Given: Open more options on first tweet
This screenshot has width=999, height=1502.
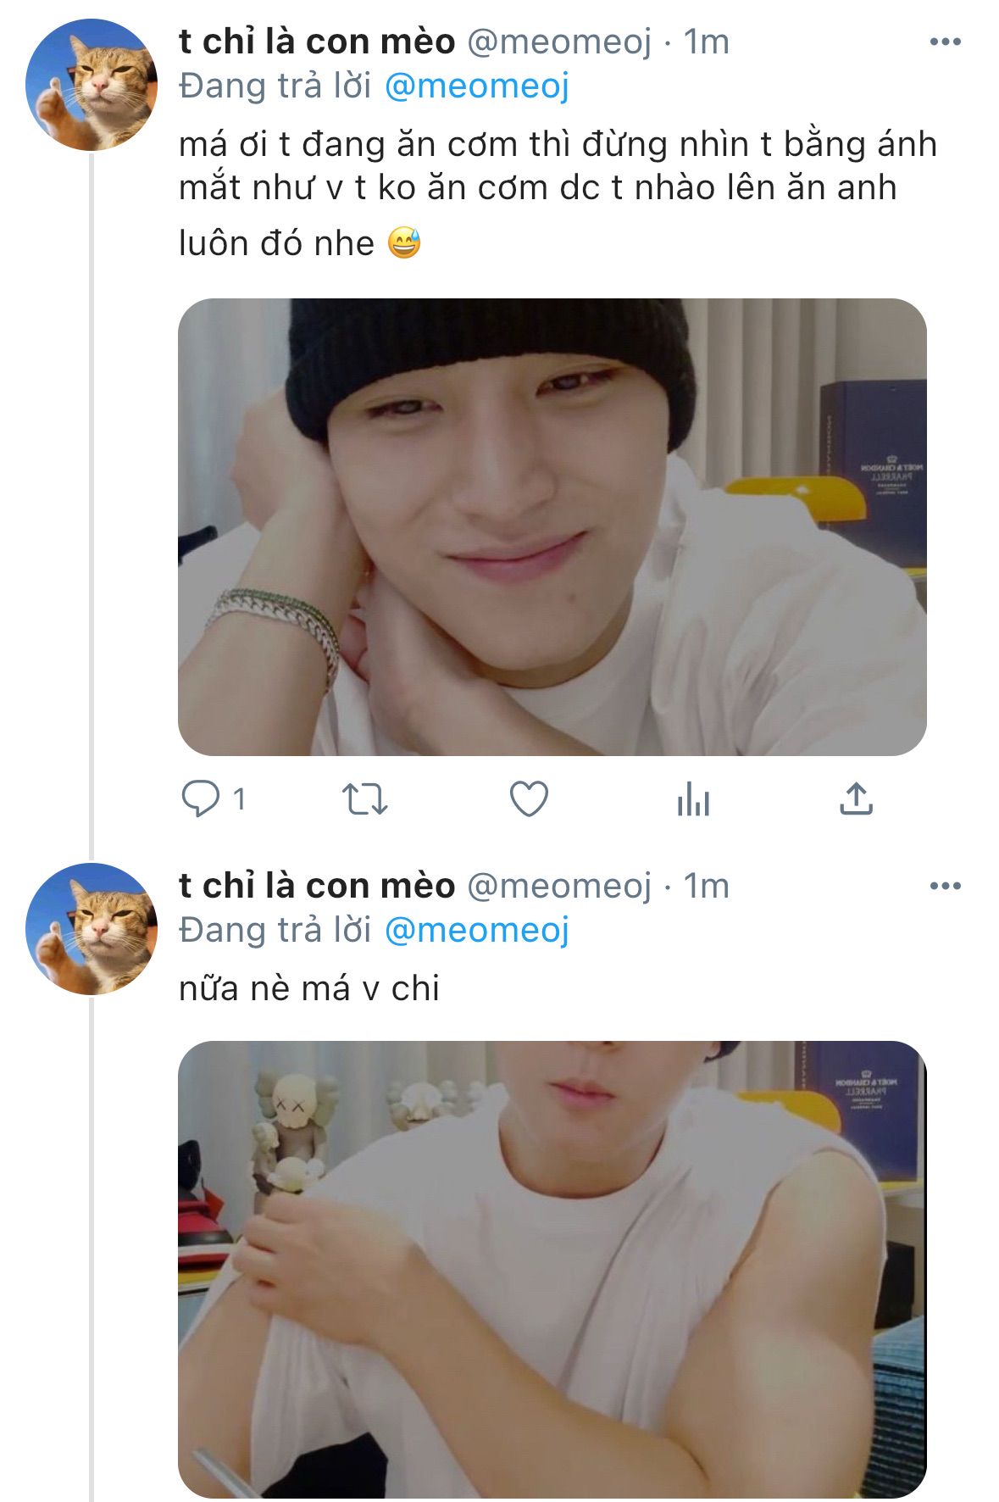Looking at the screenshot, I should point(945,42).
